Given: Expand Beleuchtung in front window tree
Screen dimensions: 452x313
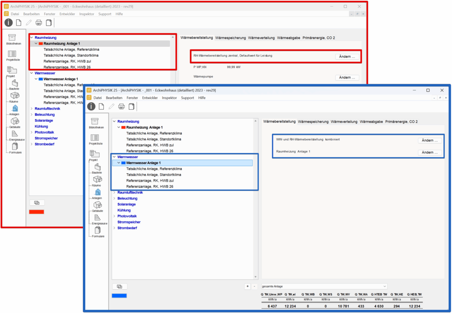Looking at the screenshot, I should pos(114,198).
